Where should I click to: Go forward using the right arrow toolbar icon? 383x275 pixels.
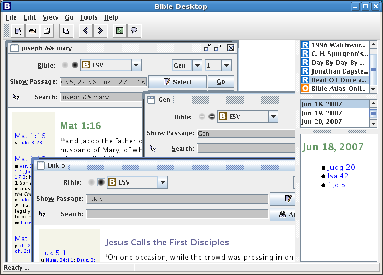[x=100, y=31]
